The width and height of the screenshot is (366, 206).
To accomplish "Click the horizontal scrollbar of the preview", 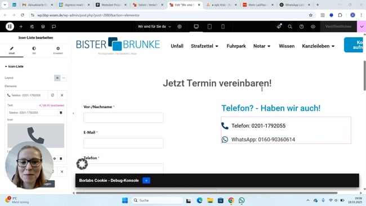I will pyautogui.click(x=207, y=193).
